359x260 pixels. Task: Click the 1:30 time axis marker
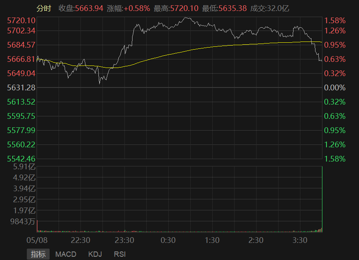tap(212, 240)
